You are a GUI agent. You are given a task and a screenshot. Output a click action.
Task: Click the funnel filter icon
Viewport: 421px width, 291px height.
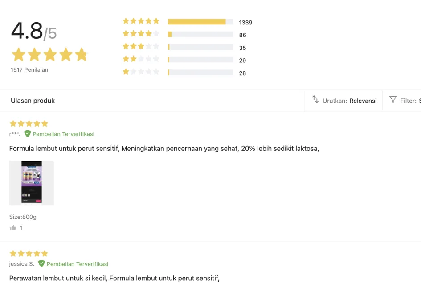coord(393,100)
